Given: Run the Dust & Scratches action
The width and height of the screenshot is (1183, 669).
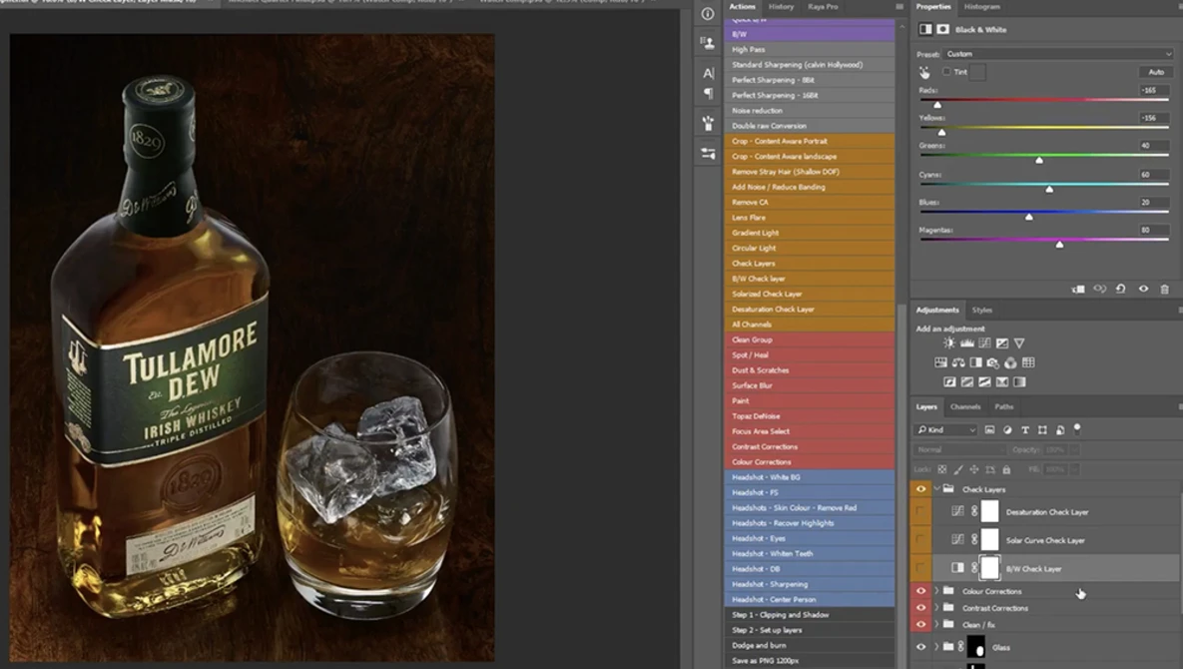Looking at the screenshot, I should click(x=810, y=370).
